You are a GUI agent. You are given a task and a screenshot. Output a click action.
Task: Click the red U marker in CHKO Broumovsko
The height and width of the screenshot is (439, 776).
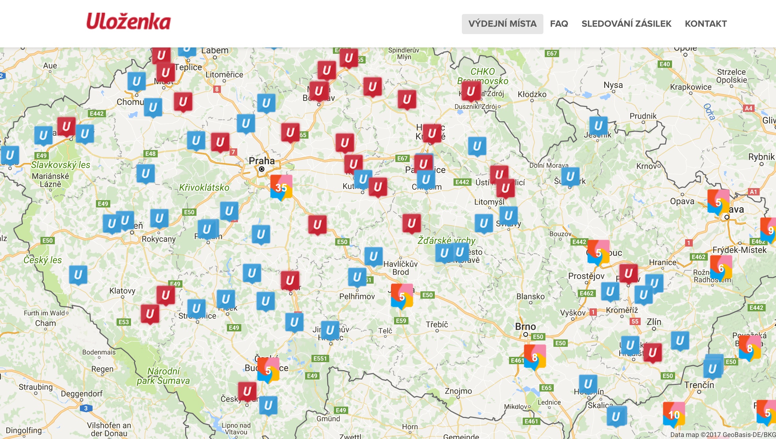(471, 91)
